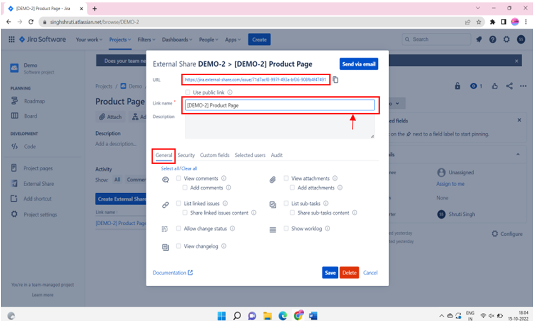Open taskbar search magnifier
Viewport: 534px width, 322px height.
click(237, 316)
